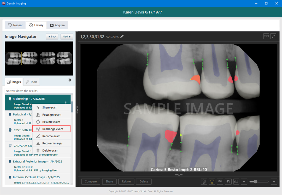The width and height of the screenshot is (282, 195).
Task: Click the minus zoom out button
Action: click(x=244, y=181)
